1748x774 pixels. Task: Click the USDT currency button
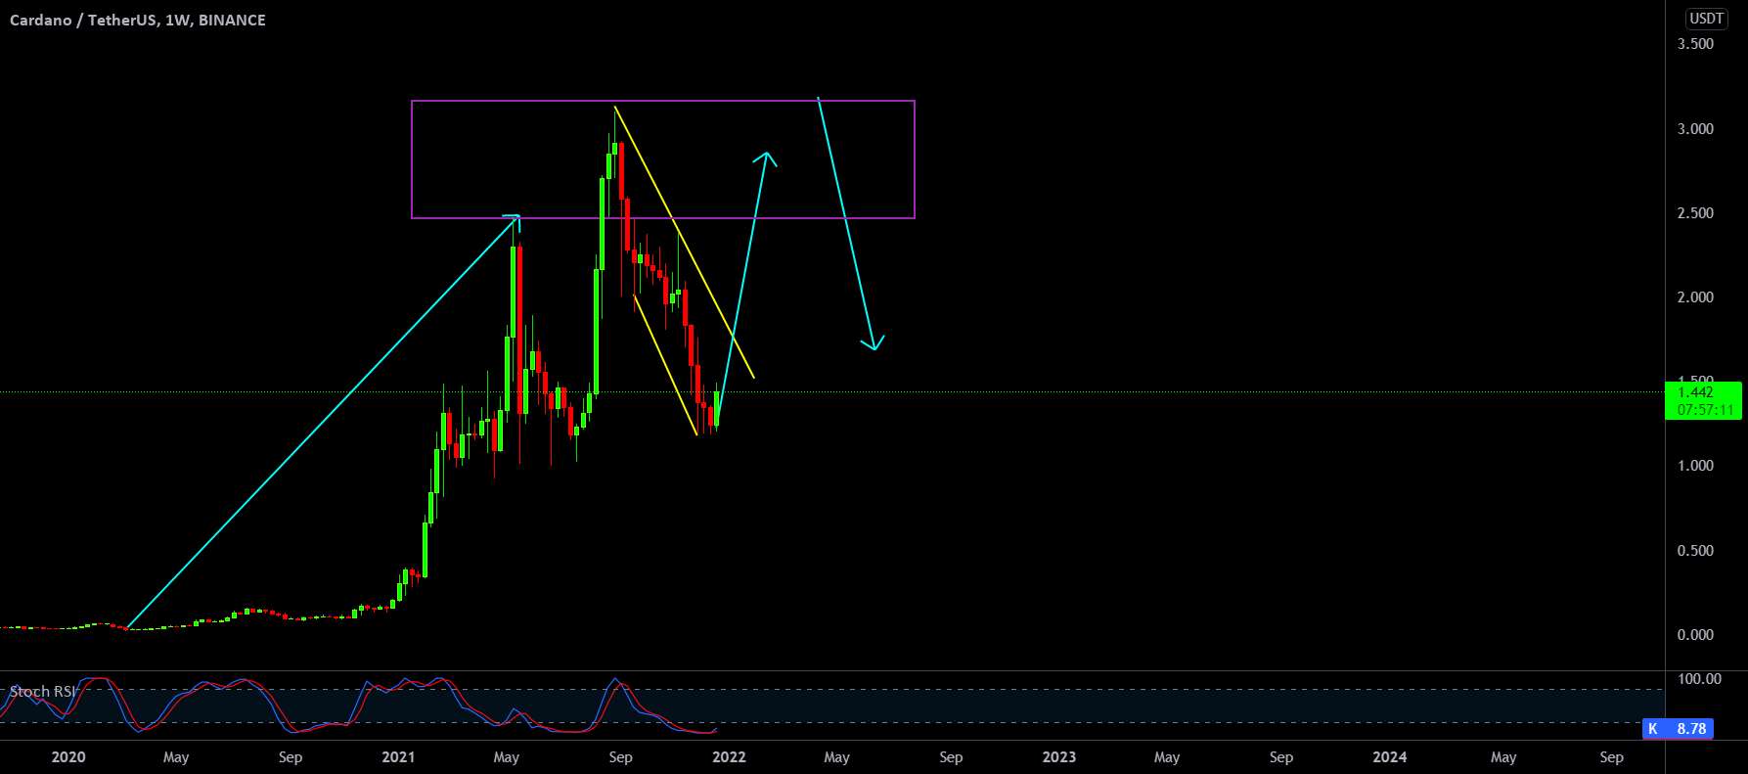point(1706,19)
